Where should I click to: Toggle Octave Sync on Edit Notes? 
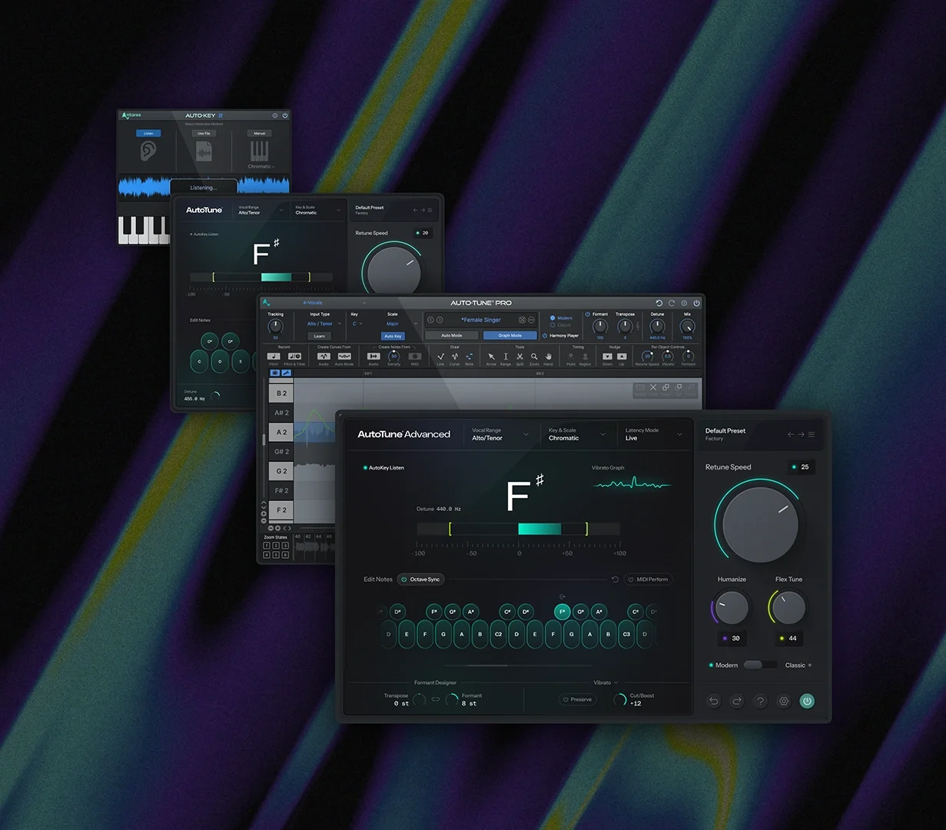click(420, 579)
